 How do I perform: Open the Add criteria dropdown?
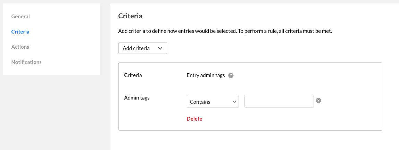coord(142,48)
